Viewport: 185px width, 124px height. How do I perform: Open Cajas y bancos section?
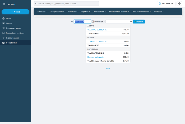tap(15, 38)
